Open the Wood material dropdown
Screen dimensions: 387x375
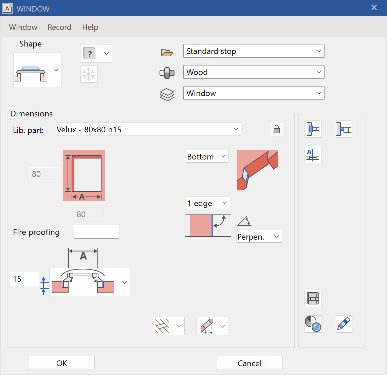pos(254,72)
